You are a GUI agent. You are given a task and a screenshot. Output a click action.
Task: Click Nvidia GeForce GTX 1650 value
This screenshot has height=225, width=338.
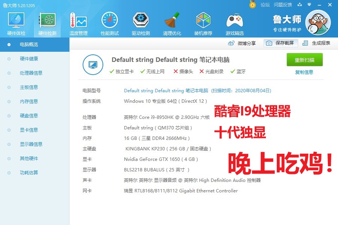pos(161,159)
